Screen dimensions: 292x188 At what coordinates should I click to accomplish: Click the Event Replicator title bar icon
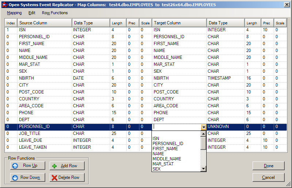tap(5, 5)
